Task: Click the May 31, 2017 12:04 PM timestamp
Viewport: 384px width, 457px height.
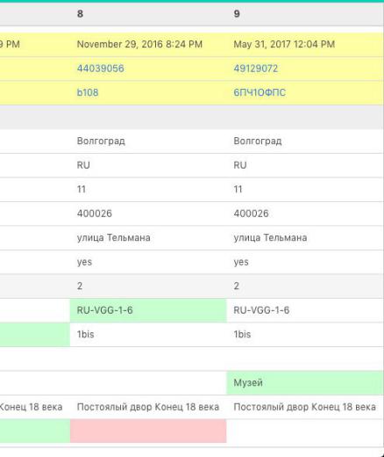Action: point(284,44)
